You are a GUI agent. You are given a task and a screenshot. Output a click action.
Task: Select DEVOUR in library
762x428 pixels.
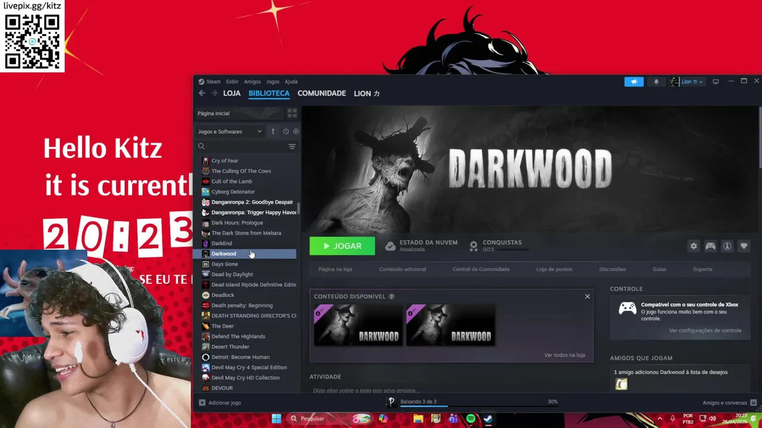tap(222, 388)
